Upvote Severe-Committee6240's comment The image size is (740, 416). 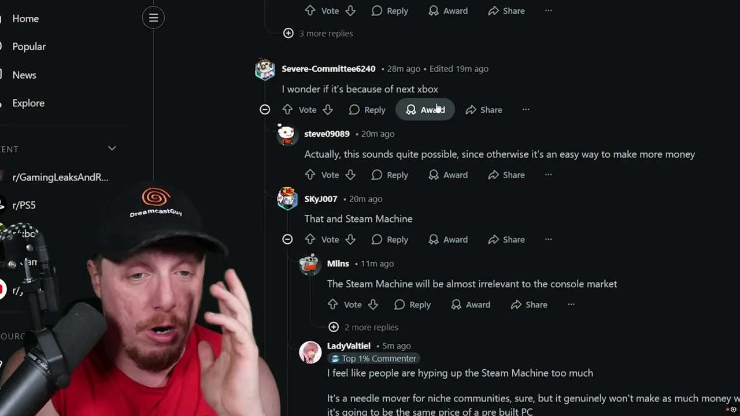287,110
